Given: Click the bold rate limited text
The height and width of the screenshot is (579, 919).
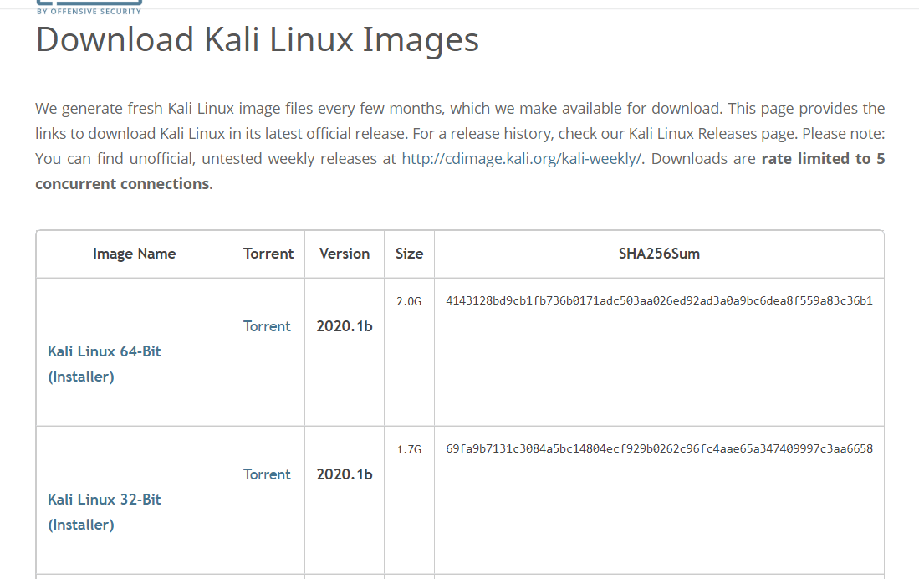Looking at the screenshot, I should (x=823, y=159).
